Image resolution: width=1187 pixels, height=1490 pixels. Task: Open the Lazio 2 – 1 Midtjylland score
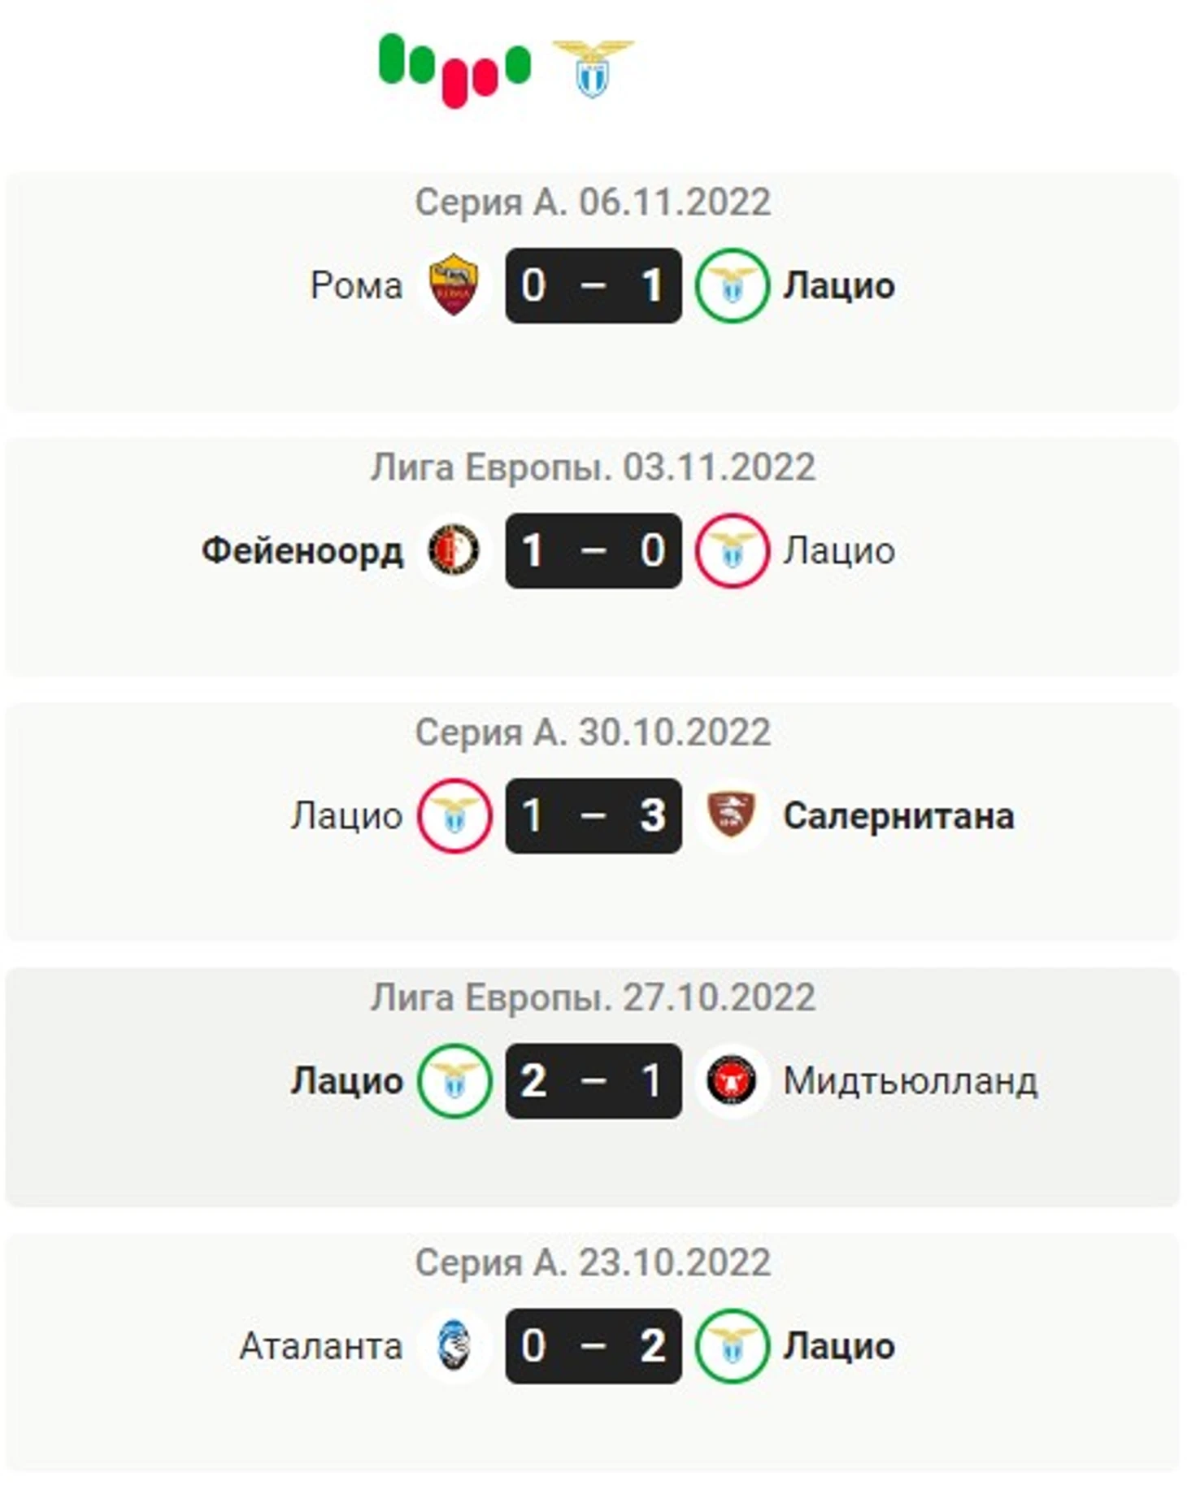click(593, 1080)
